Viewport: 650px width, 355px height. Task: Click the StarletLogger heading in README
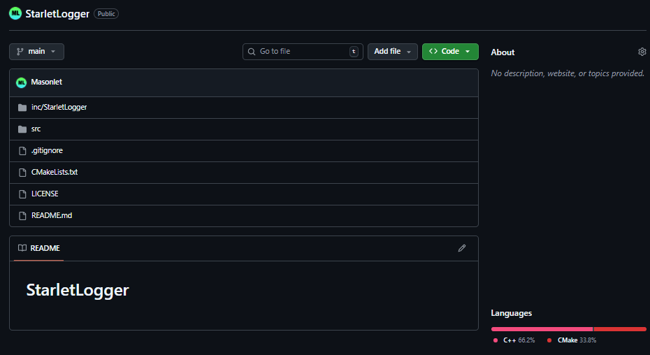[x=78, y=290]
